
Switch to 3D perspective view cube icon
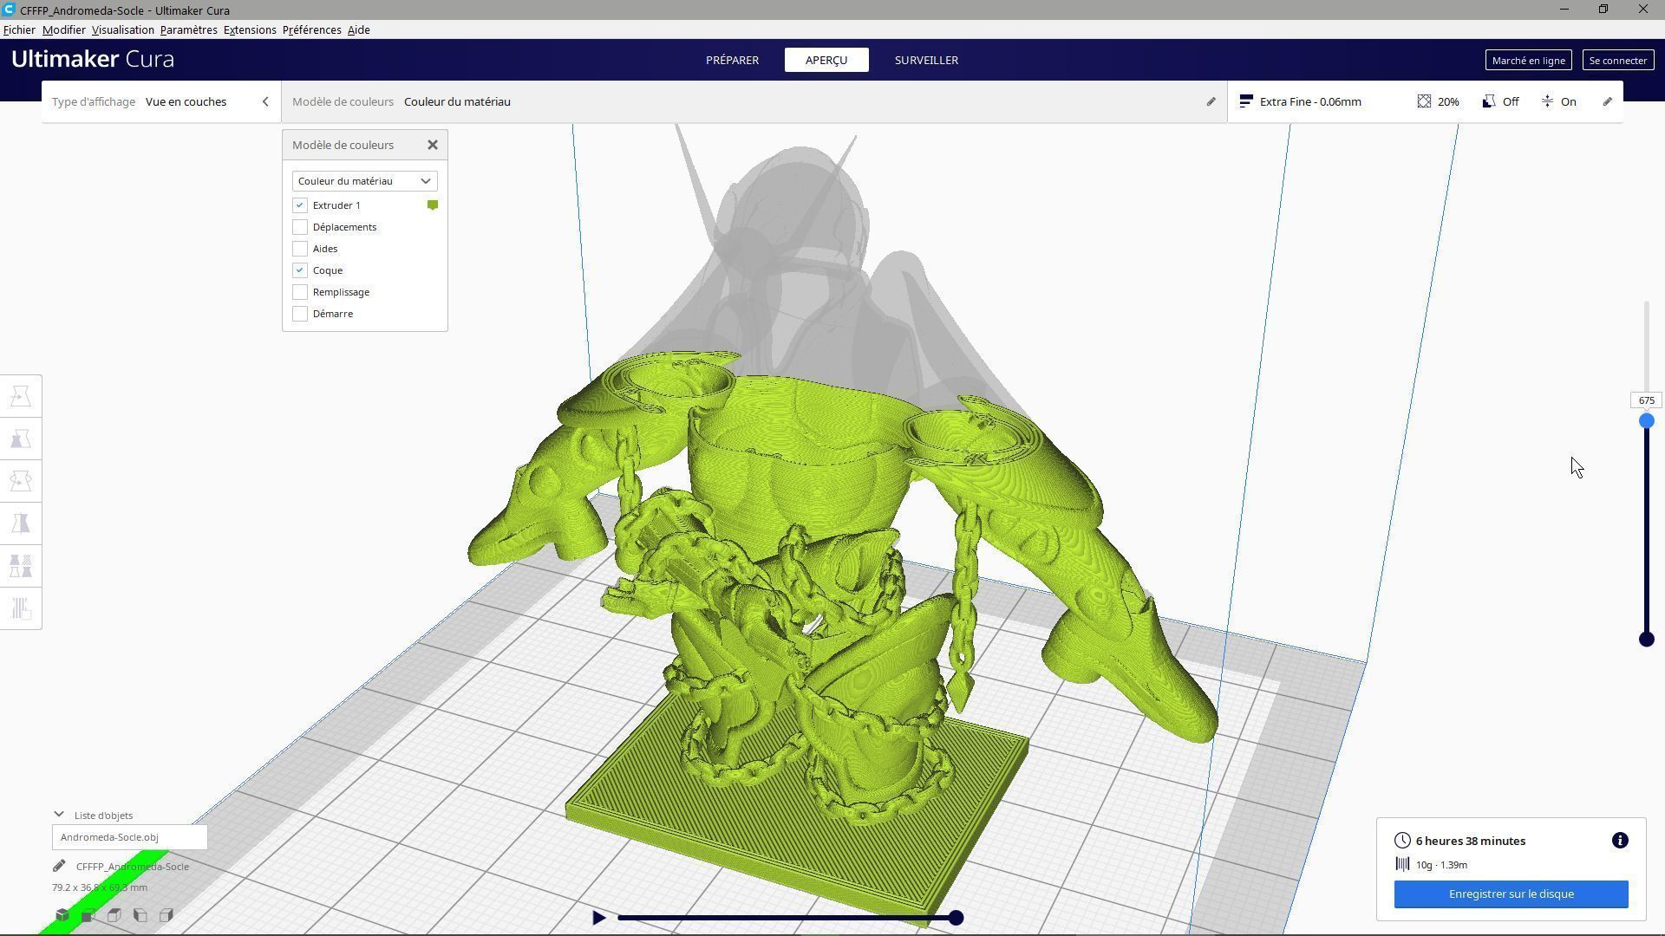coord(62,915)
